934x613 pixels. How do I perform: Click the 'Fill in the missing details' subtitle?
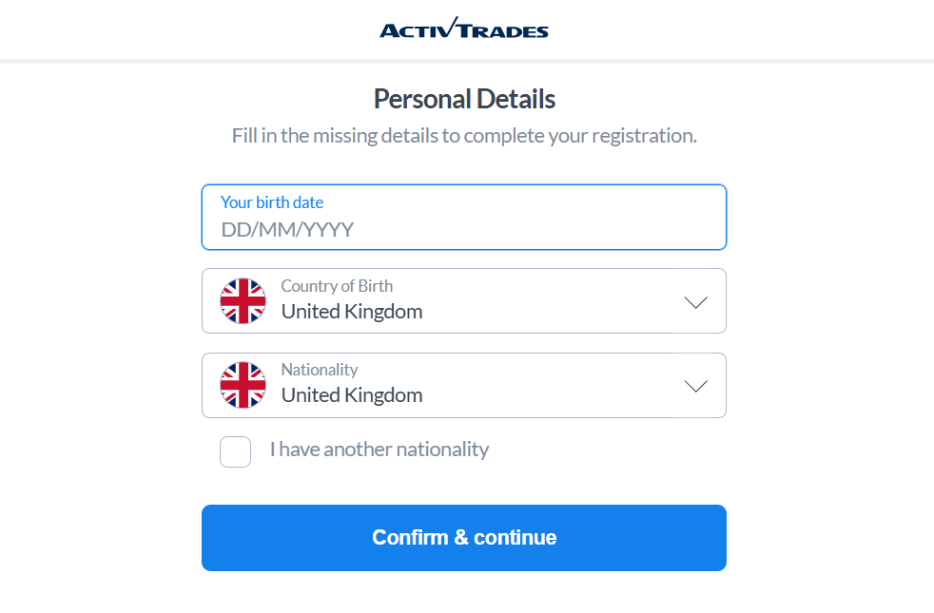coord(464,136)
